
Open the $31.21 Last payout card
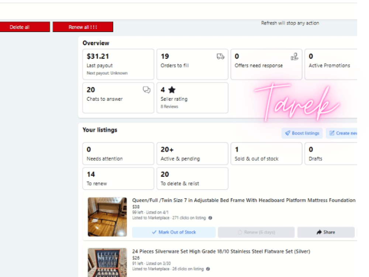coord(118,64)
